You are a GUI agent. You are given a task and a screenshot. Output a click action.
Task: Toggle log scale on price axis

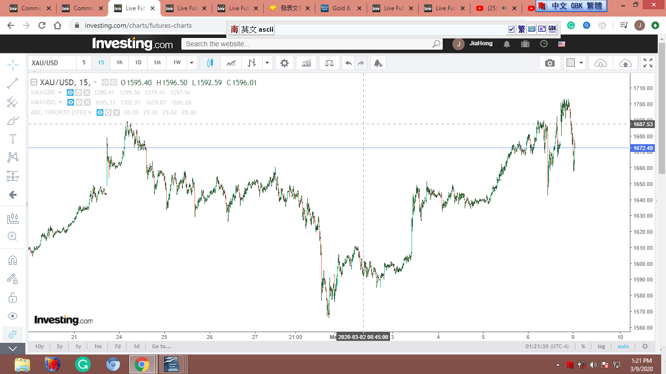click(x=601, y=346)
